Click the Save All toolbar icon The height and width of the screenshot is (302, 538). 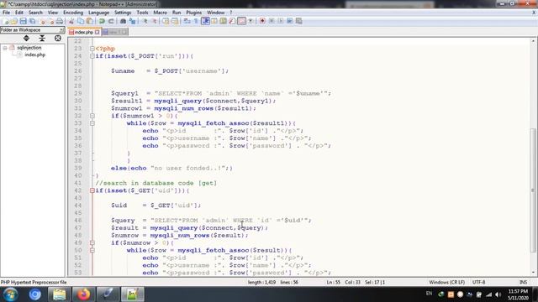(x=32, y=21)
